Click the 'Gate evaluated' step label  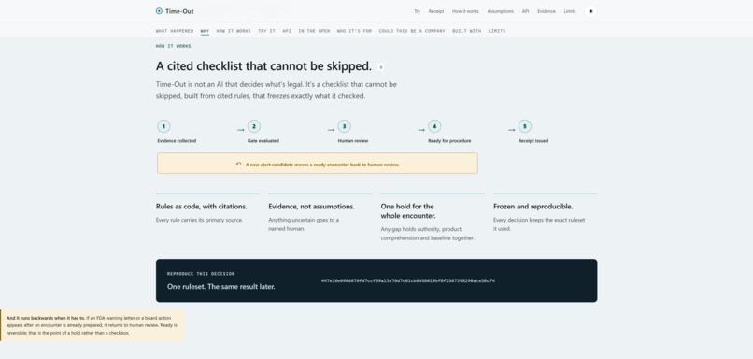tap(263, 141)
